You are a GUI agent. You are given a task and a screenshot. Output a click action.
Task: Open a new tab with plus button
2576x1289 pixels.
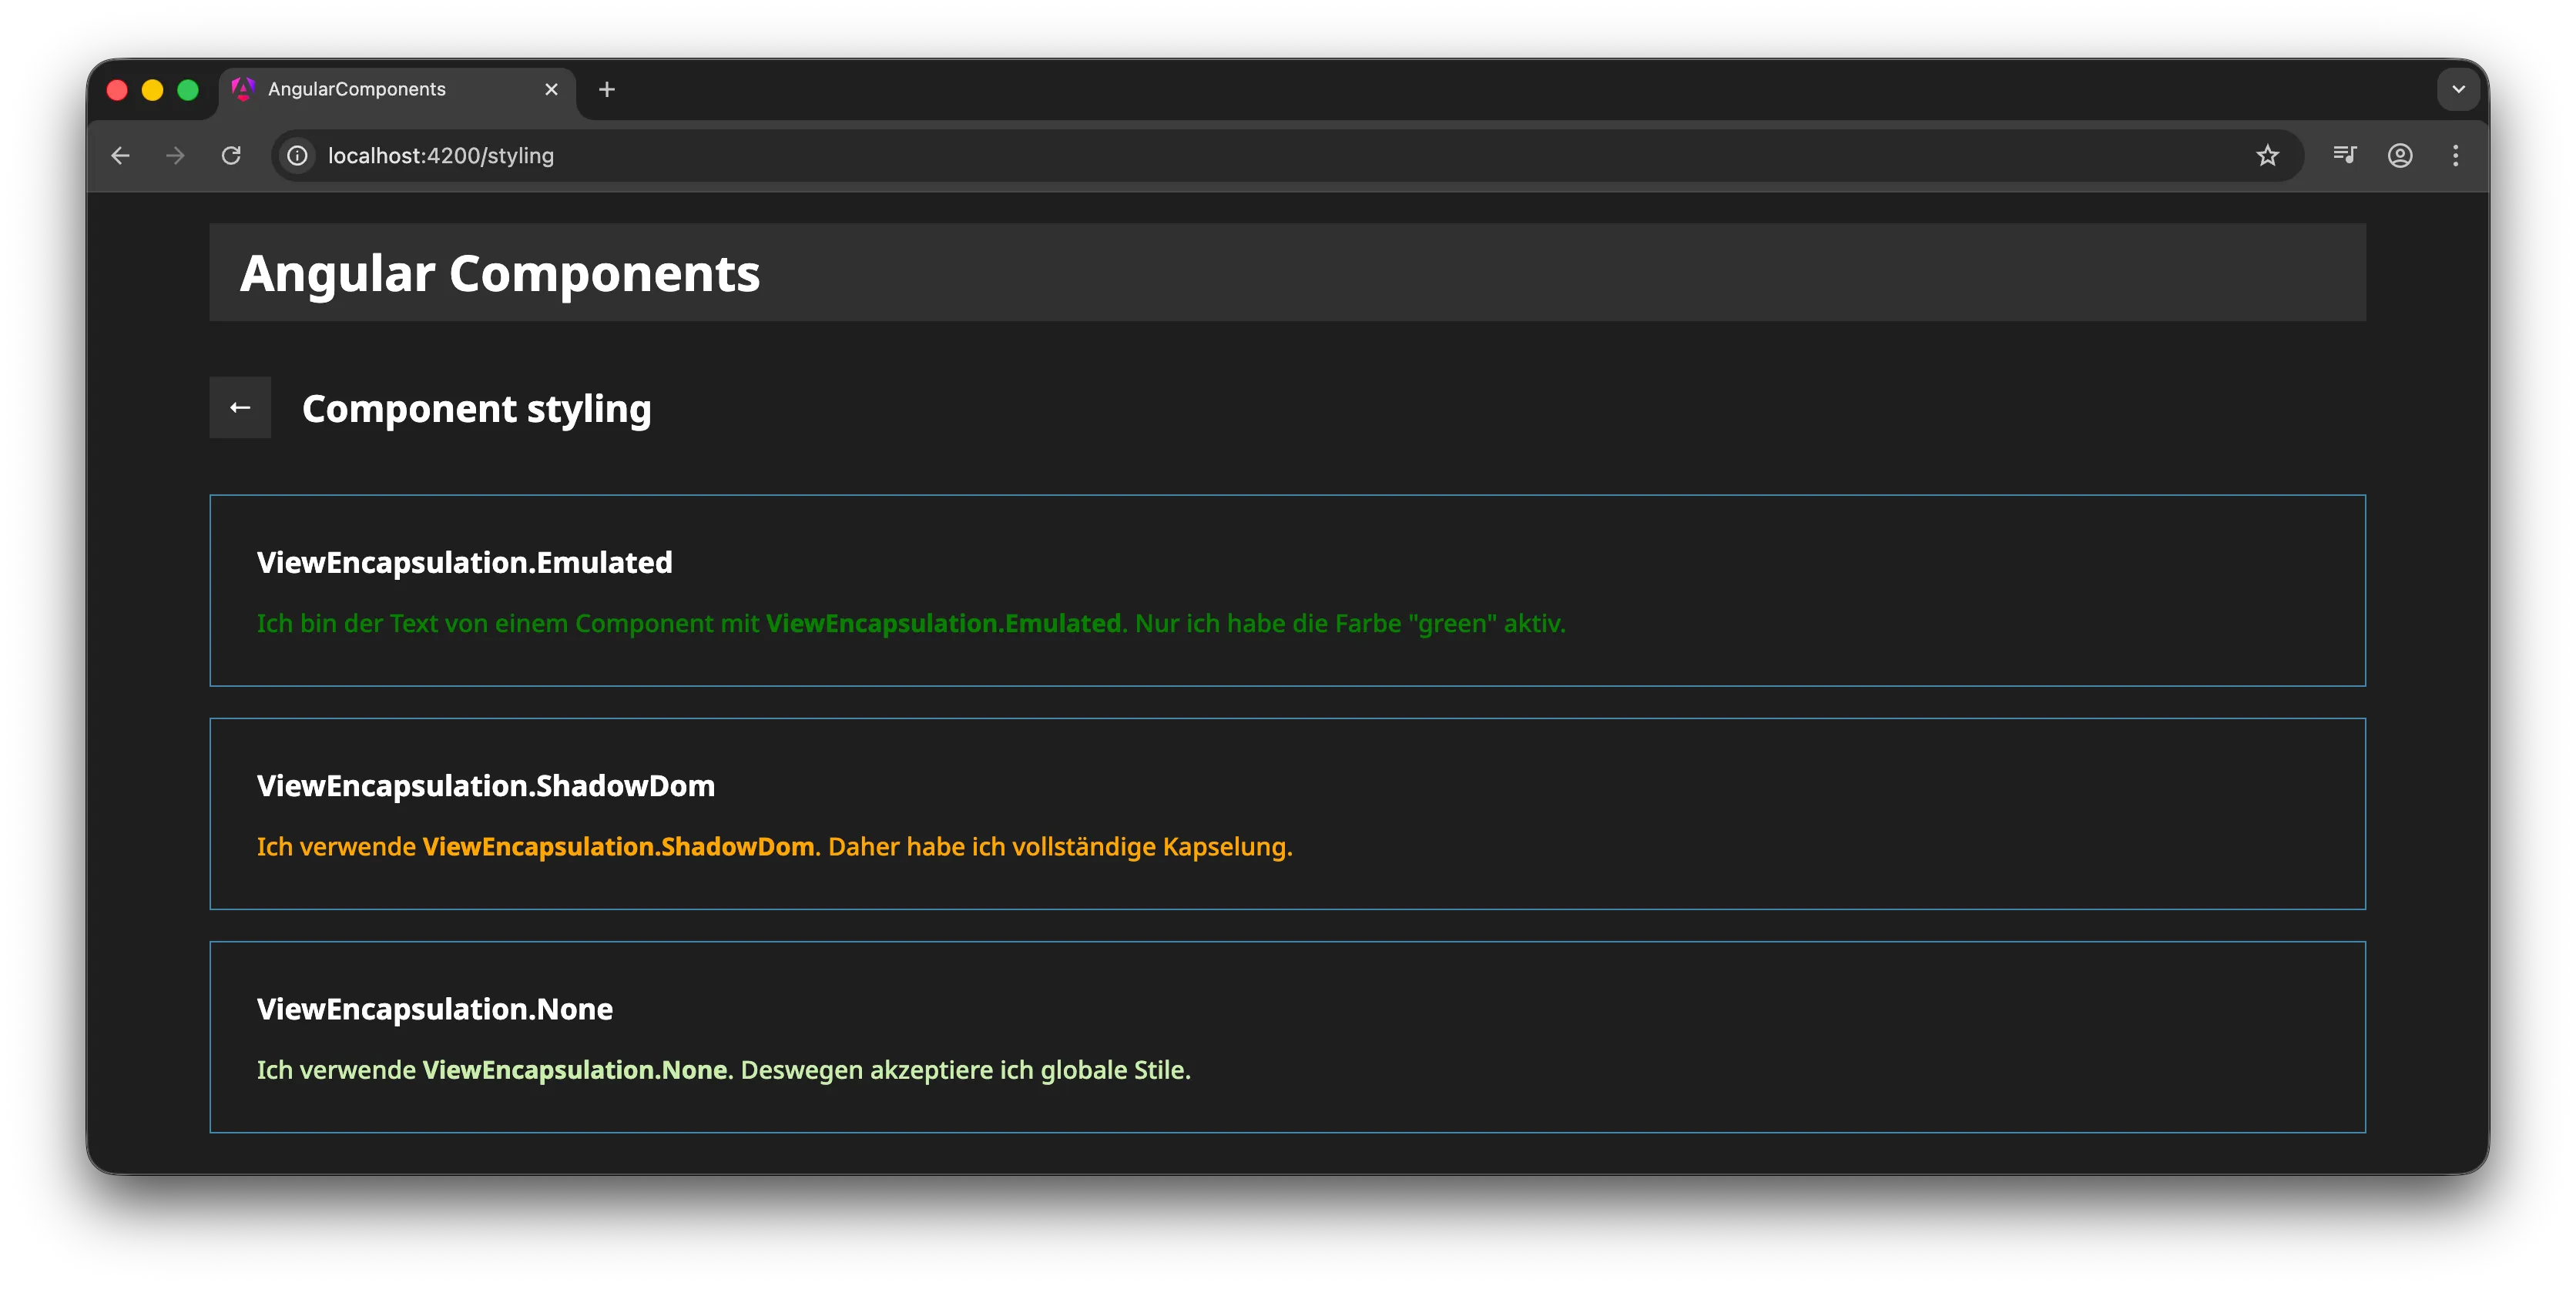coord(607,89)
